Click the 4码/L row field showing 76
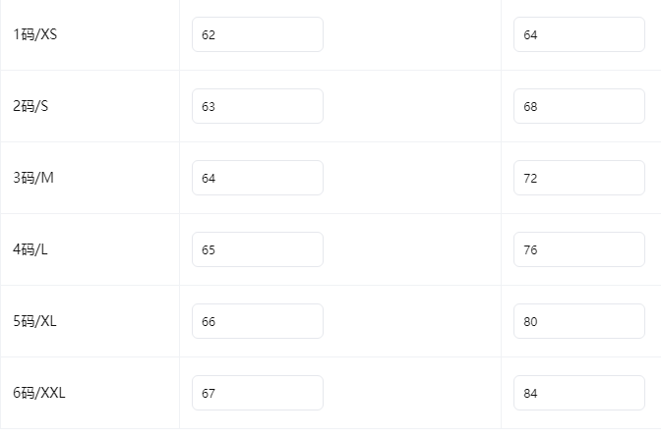This screenshot has height=437, width=661. (x=578, y=249)
